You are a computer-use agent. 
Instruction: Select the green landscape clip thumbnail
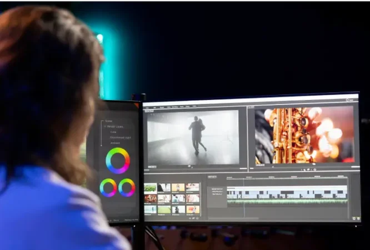tap(151, 188)
